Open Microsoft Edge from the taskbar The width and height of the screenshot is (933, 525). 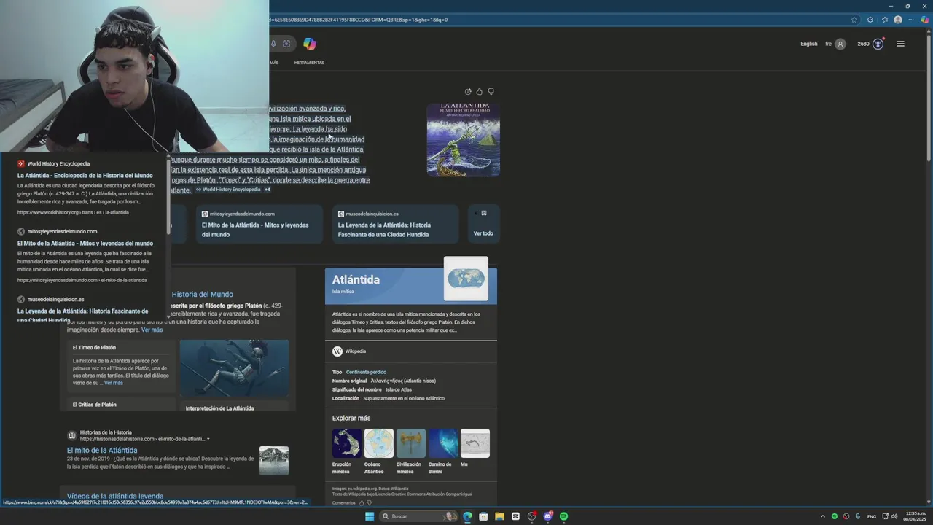click(x=467, y=516)
